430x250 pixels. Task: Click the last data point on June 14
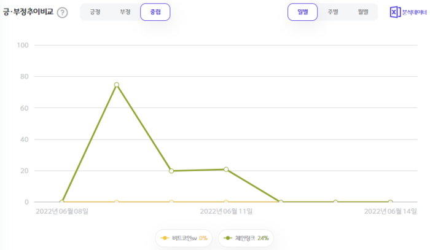(x=390, y=202)
